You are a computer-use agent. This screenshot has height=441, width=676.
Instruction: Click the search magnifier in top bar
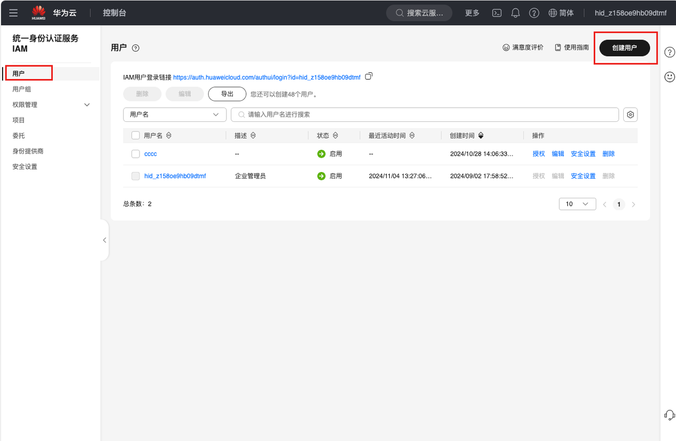point(400,13)
